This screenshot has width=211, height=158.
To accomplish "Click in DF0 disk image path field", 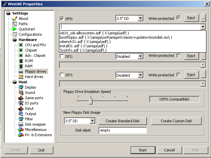I will pos(130,27).
